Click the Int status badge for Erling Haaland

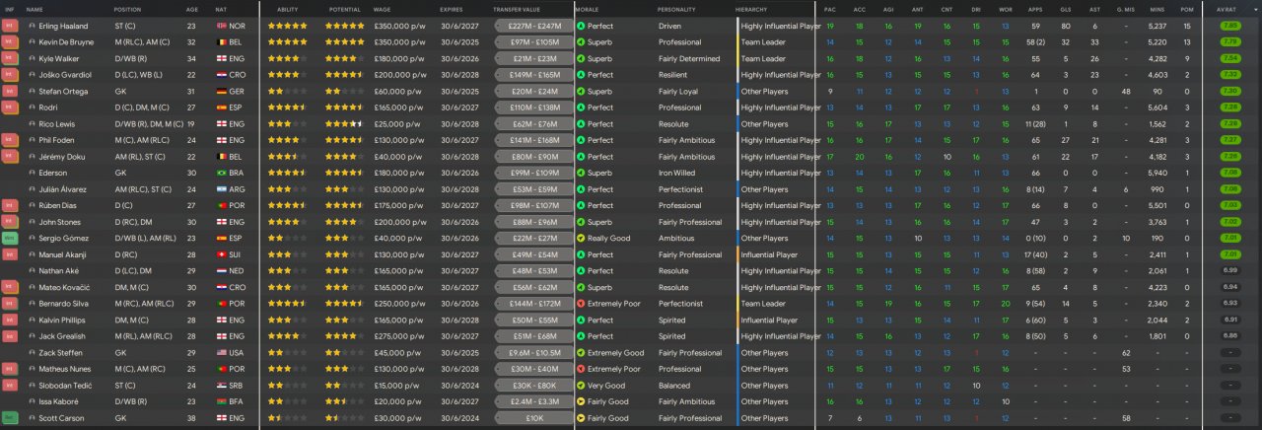pos(10,25)
